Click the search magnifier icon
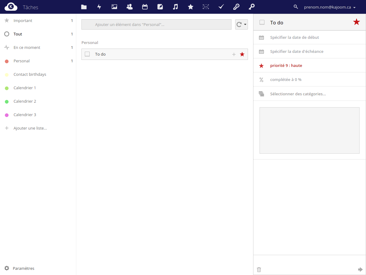Viewport: 366px width, 275px height. coord(296,7)
